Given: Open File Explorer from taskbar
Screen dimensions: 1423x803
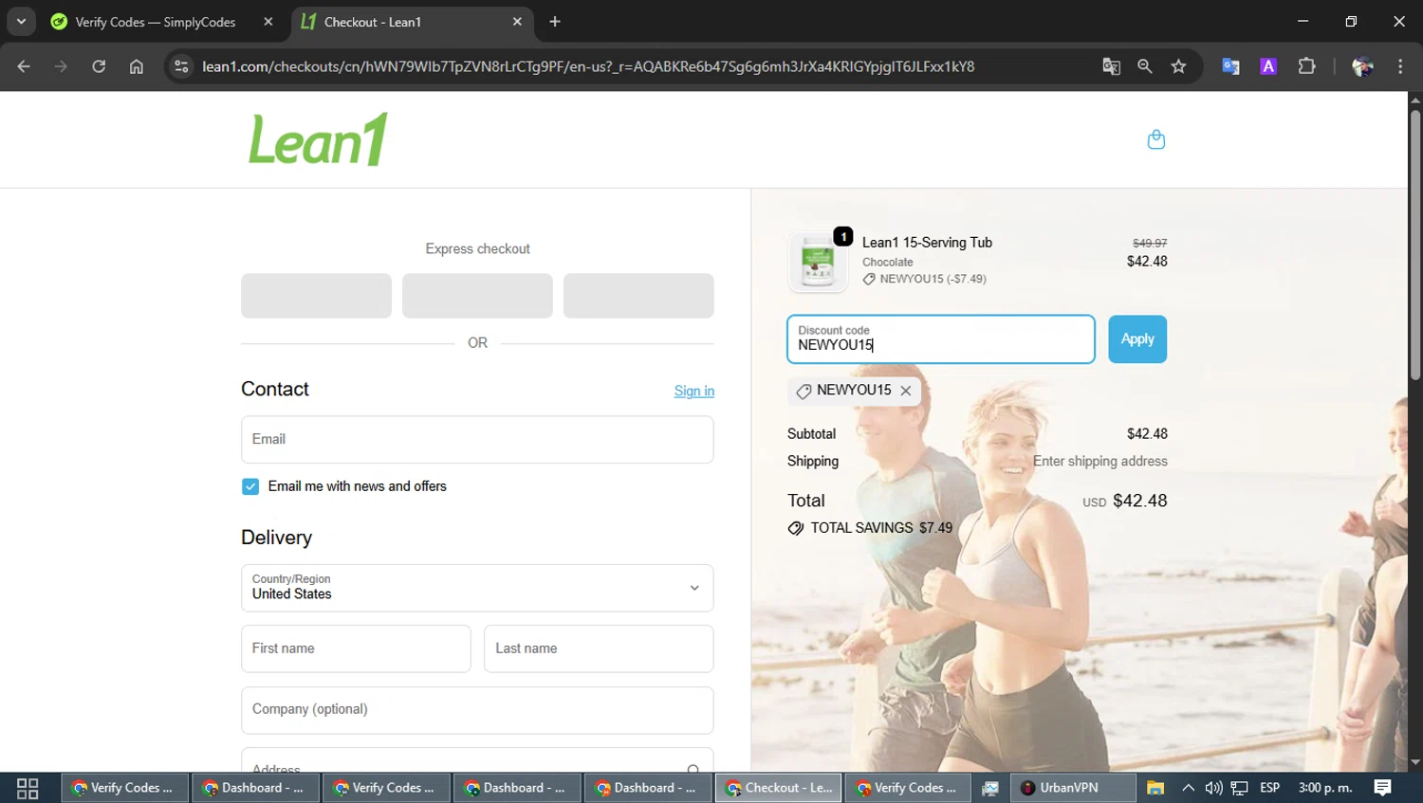Looking at the screenshot, I should click(1155, 788).
